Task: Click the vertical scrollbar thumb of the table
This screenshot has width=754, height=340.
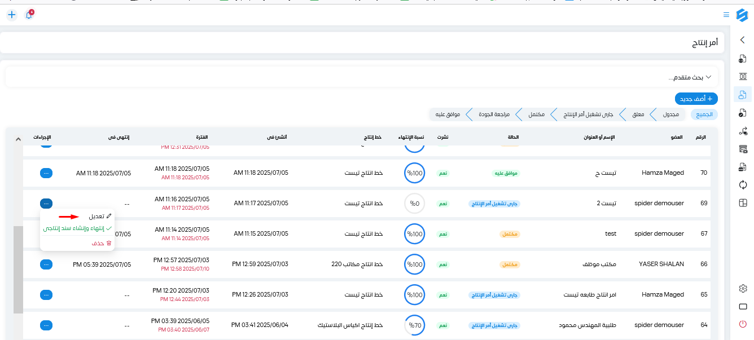Action: (18, 270)
